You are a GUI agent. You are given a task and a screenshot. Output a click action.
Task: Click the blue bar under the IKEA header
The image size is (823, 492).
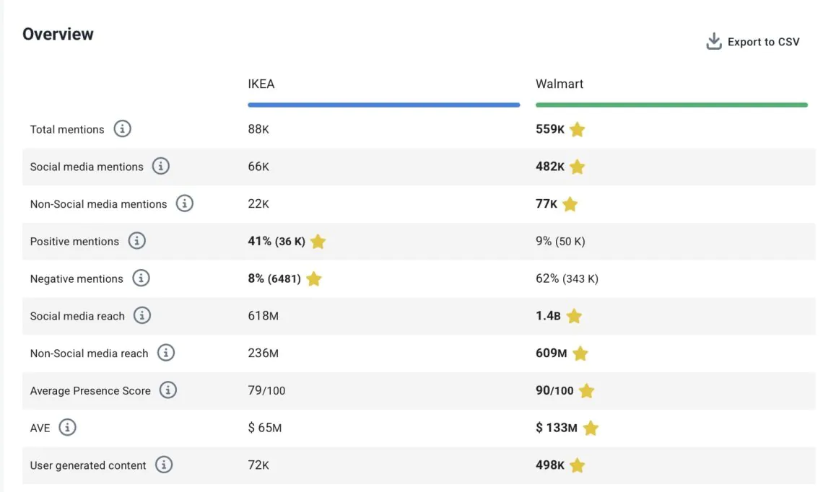click(x=383, y=105)
